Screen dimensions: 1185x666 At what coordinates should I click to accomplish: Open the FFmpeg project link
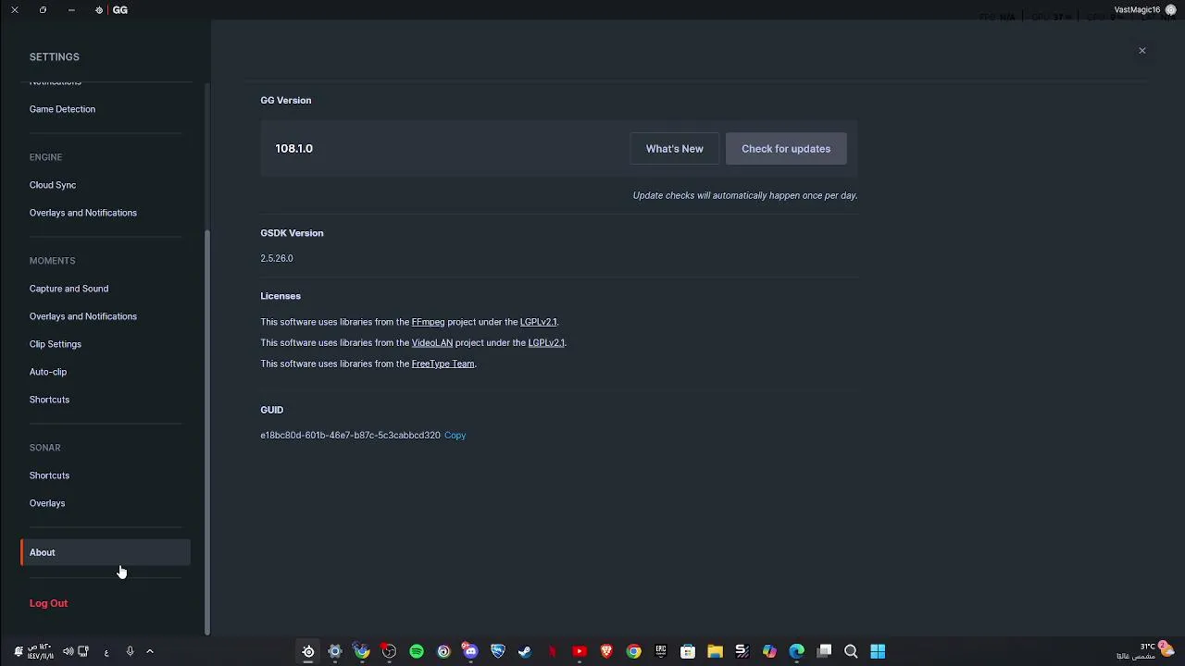(428, 322)
